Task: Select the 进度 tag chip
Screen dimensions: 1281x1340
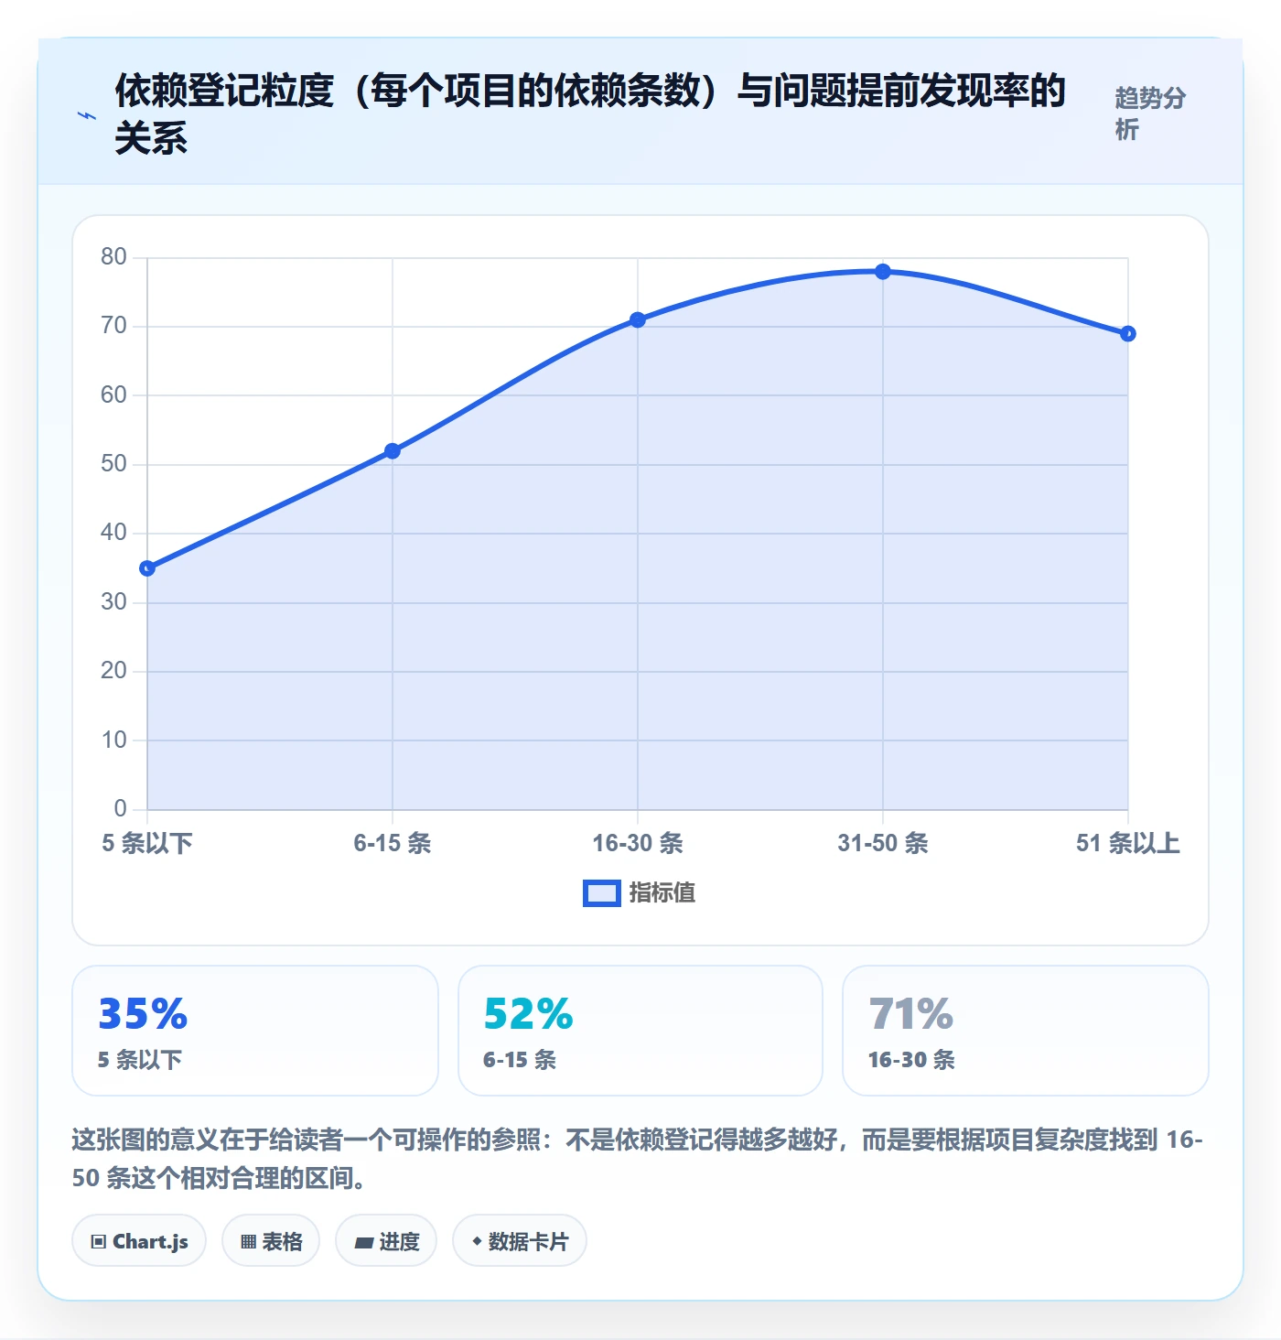Action: click(386, 1241)
